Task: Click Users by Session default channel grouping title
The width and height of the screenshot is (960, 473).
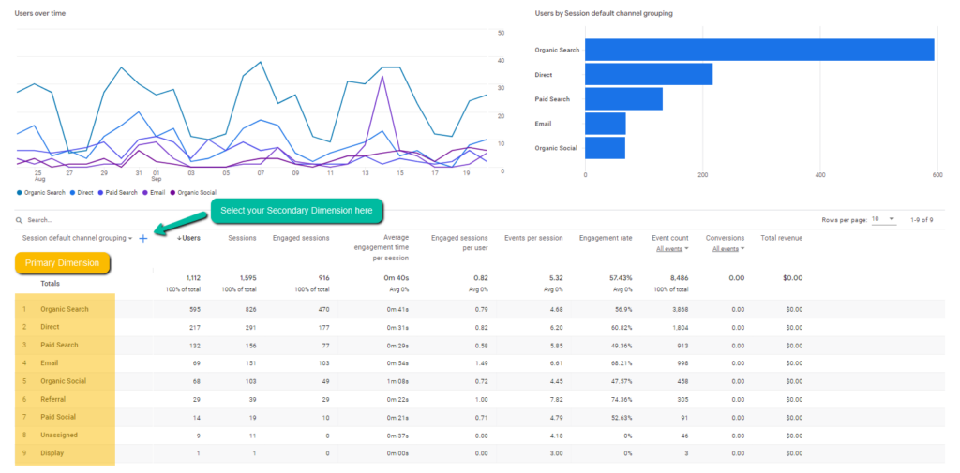Action: point(604,13)
